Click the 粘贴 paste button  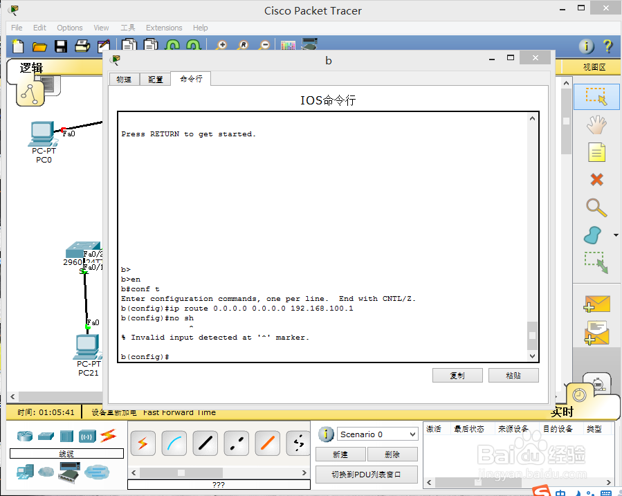513,376
